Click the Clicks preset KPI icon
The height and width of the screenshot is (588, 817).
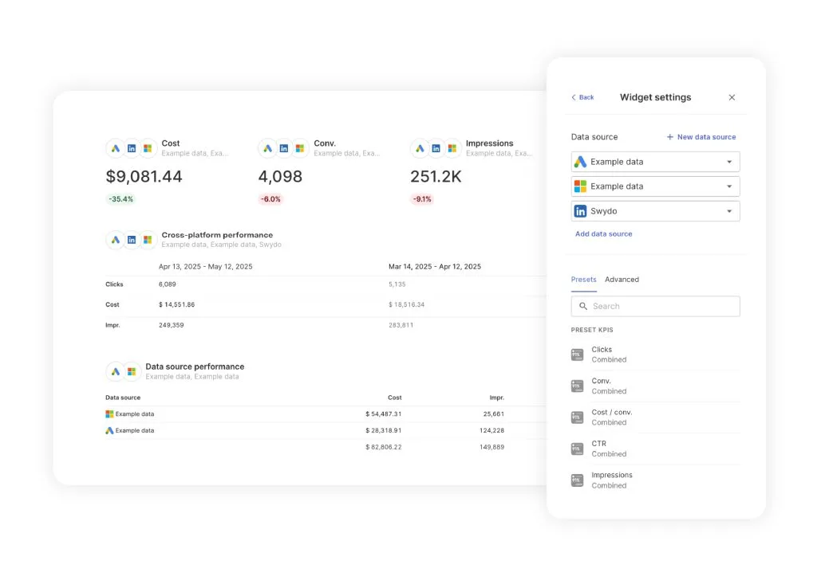pos(578,355)
